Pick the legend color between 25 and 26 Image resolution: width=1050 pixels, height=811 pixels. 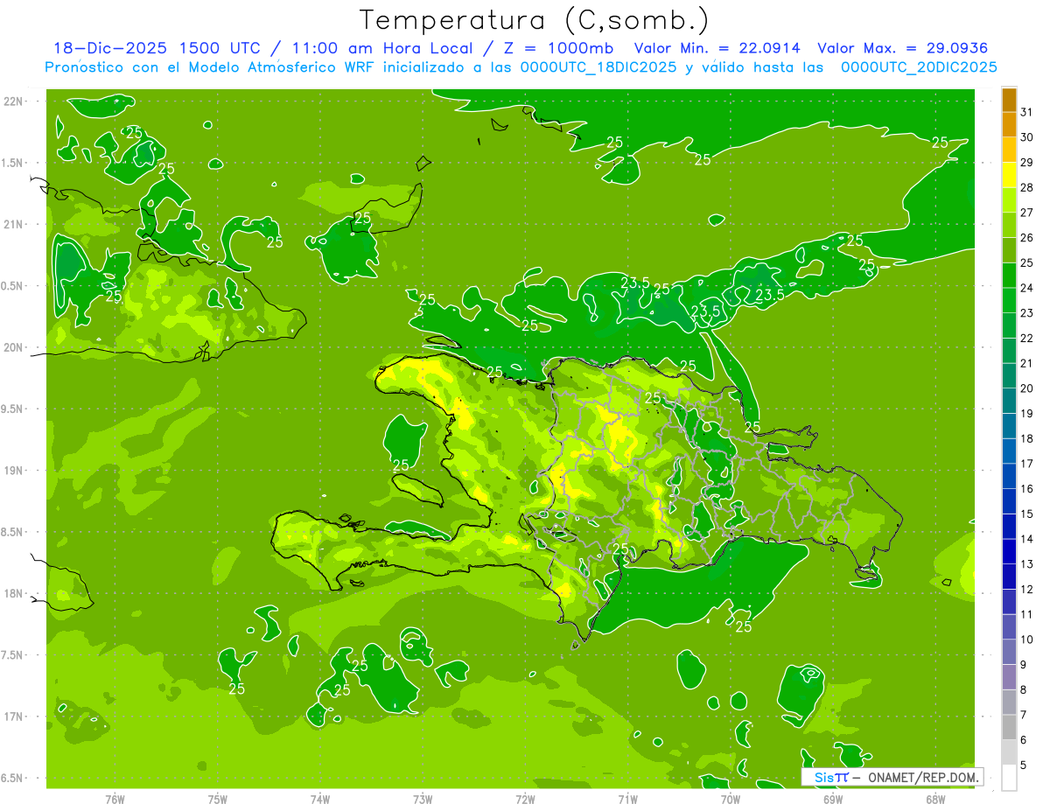(1009, 250)
